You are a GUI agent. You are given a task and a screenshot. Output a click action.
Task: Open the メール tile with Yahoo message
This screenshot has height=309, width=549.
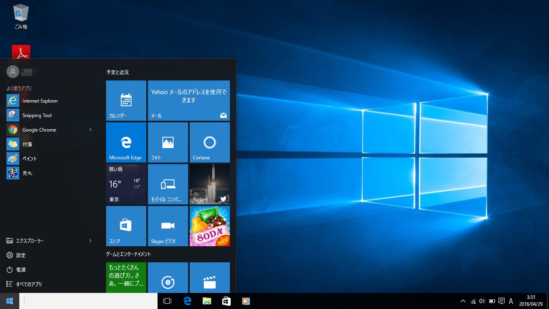tap(189, 101)
